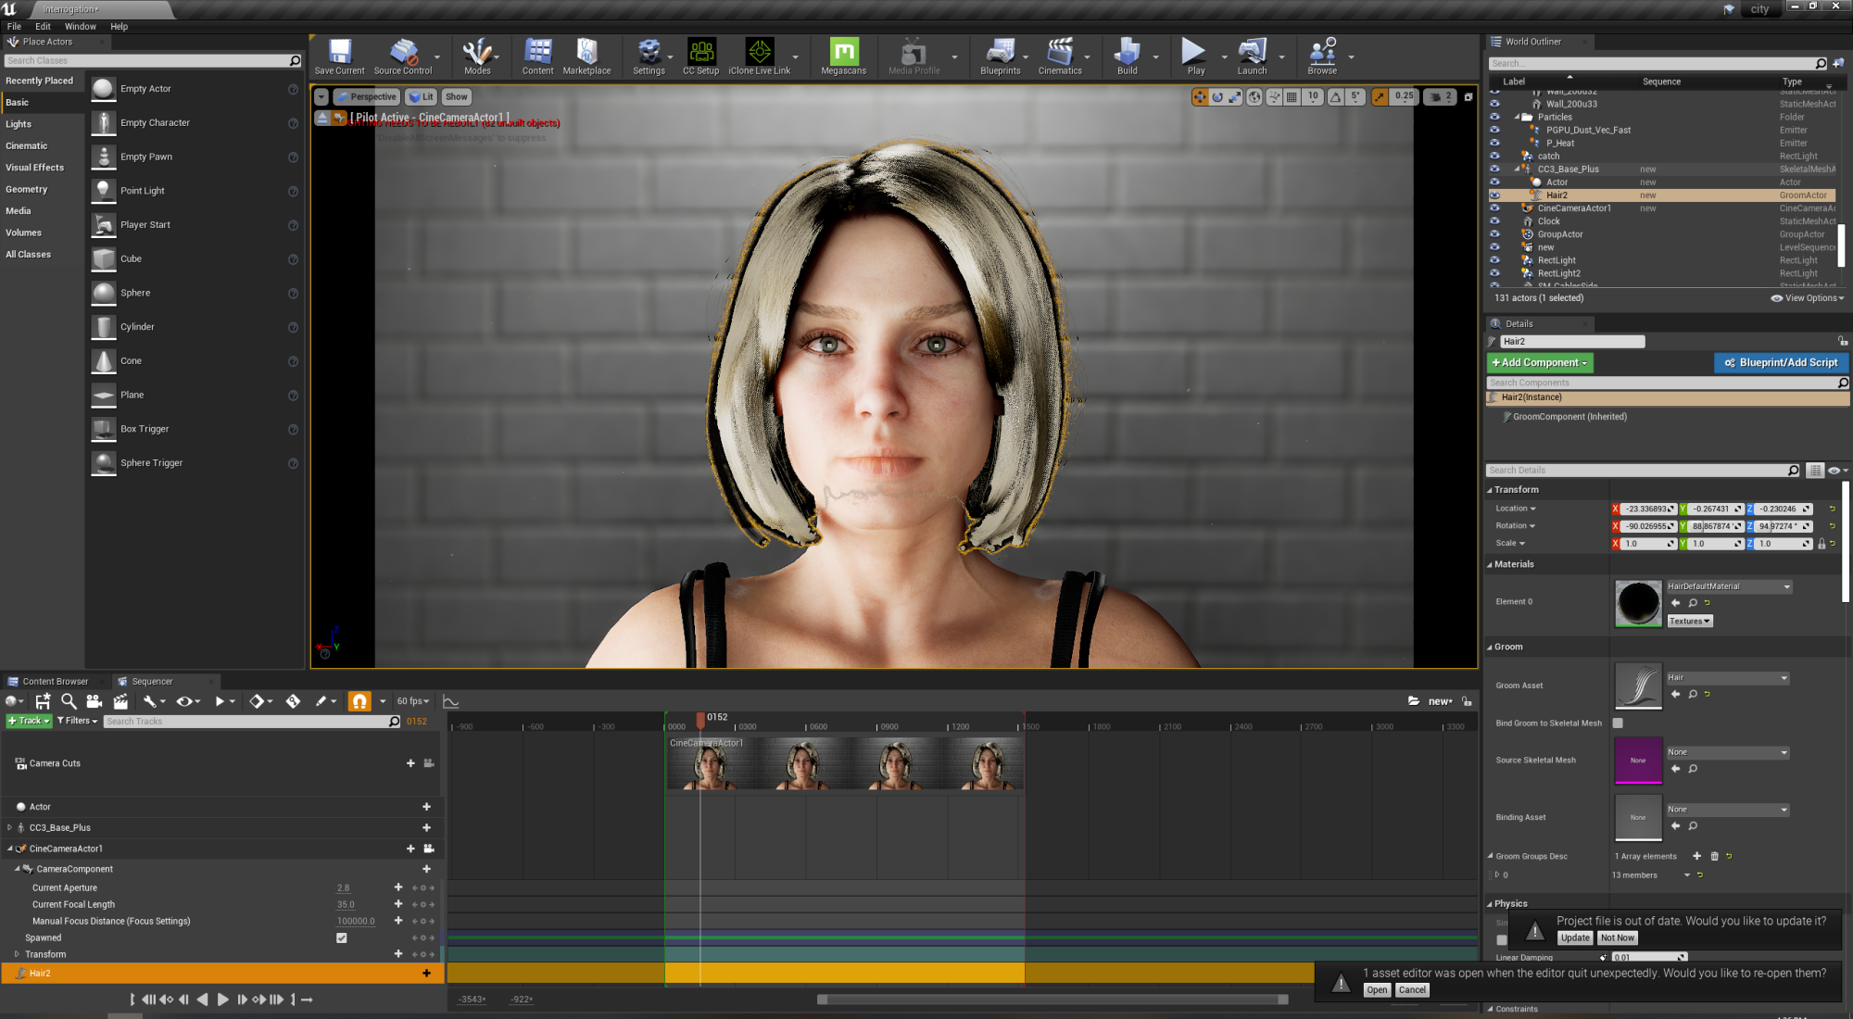1853x1019 pixels.
Task: Open the HairDefaultMaterial material dropdown
Action: click(x=1729, y=586)
